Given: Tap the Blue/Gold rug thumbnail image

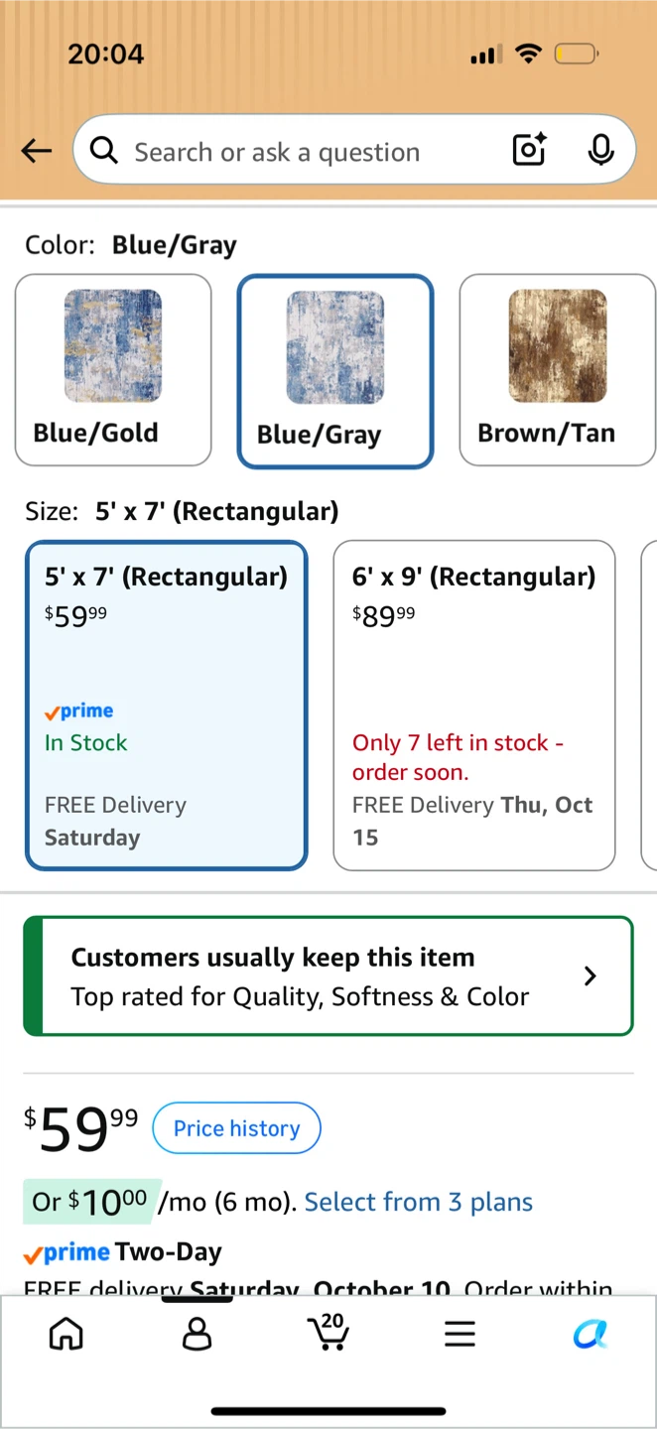Looking at the screenshot, I should (x=113, y=346).
